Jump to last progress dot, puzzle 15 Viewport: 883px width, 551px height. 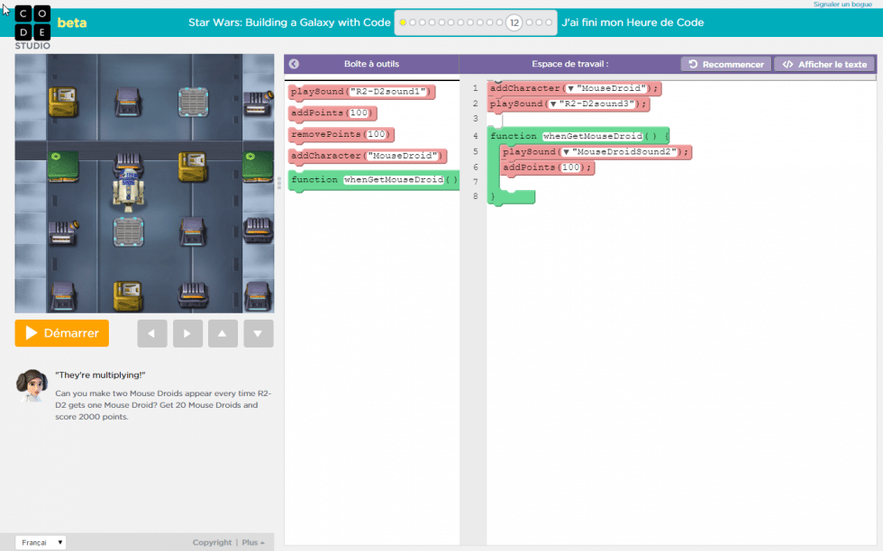coord(549,23)
